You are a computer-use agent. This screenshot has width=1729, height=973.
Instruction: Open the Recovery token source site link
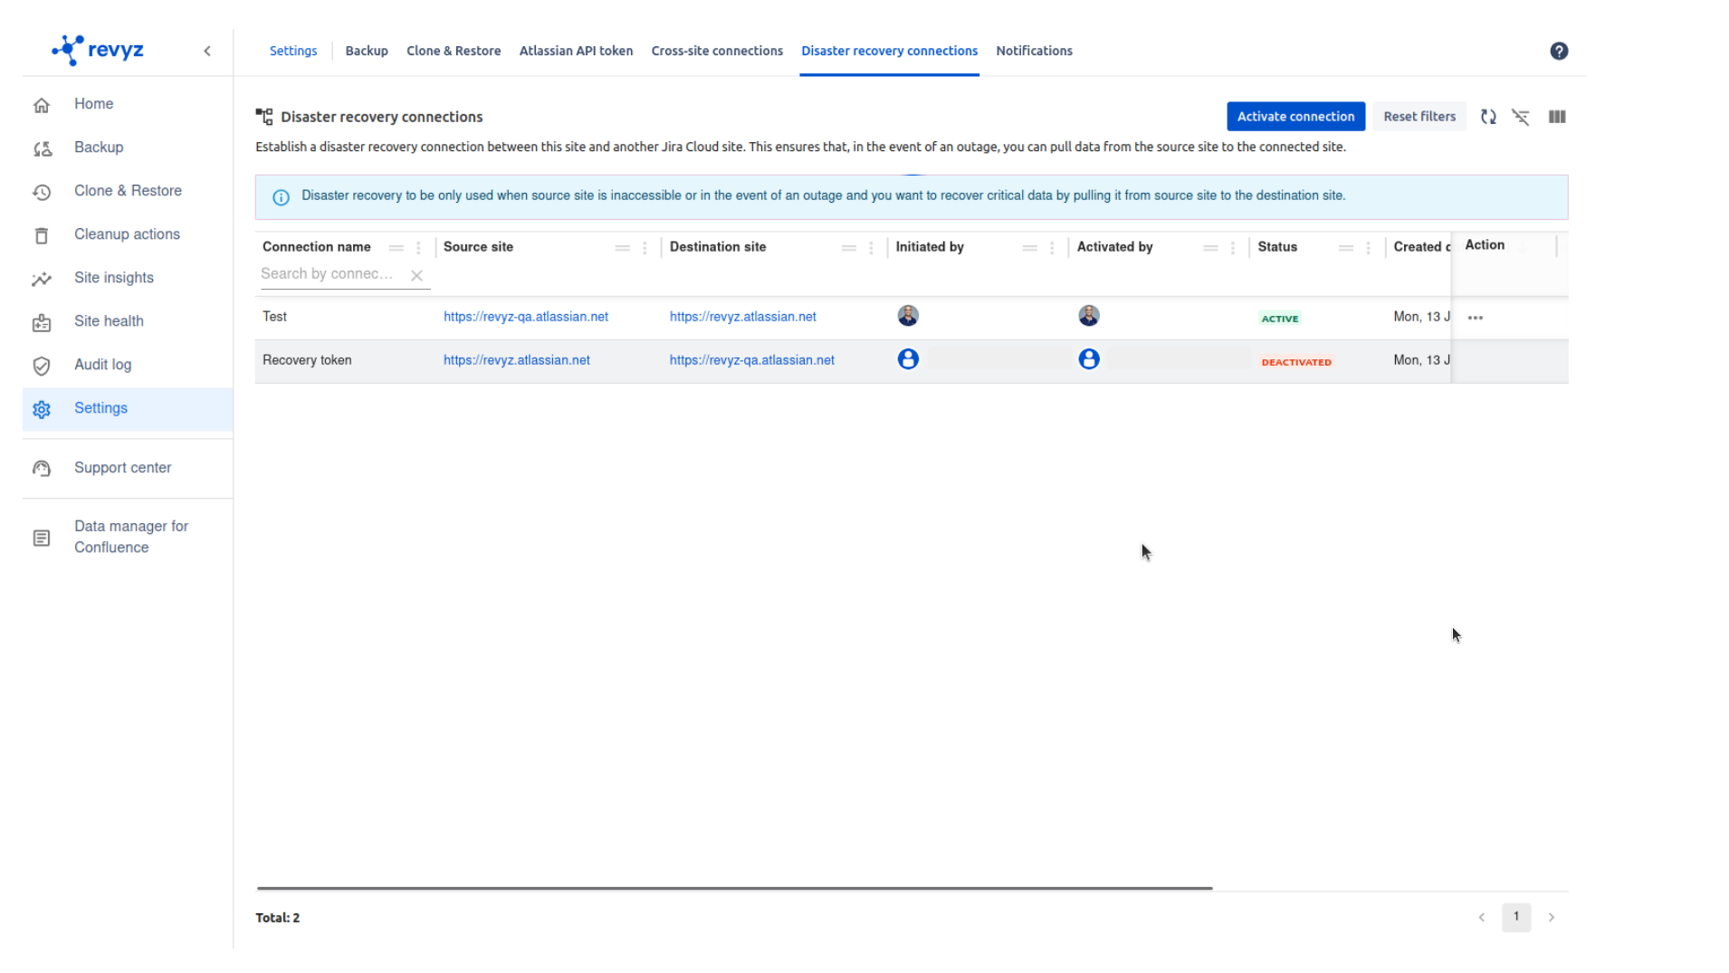pyautogui.click(x=516, y=360)
